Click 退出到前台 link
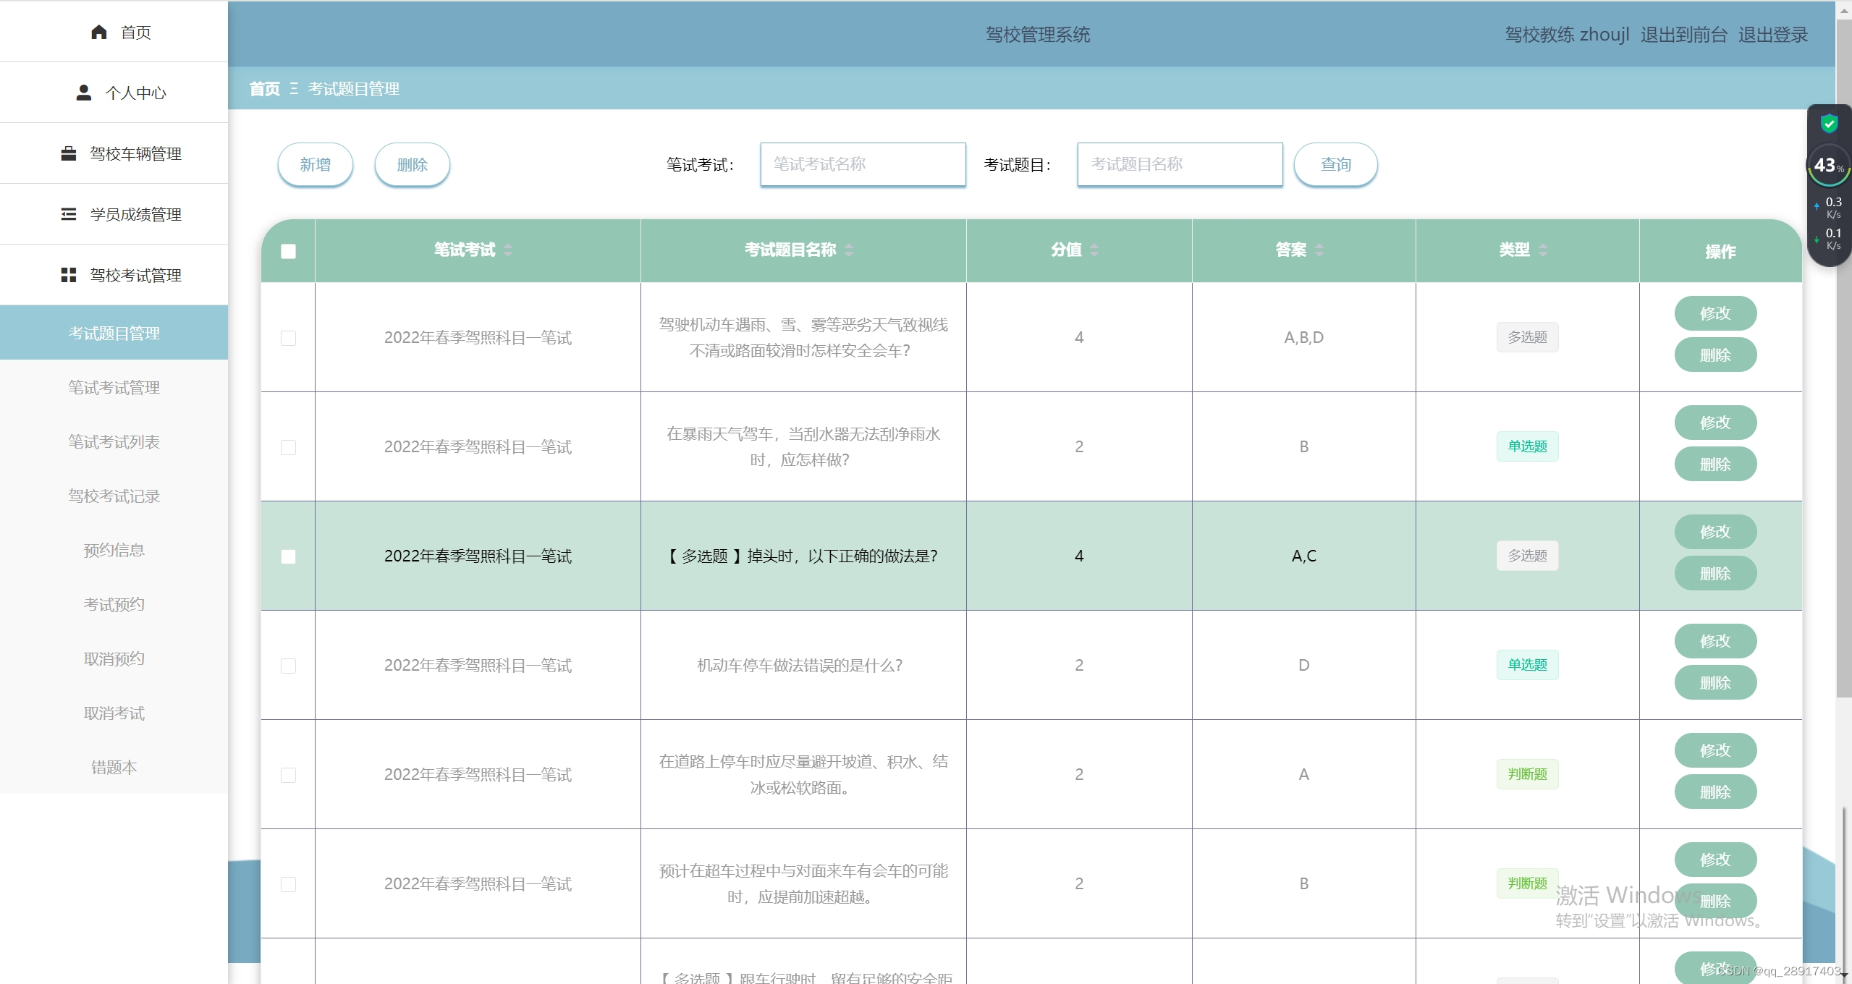The height and width of the screenshot is (984, 1852). click(x=1684, y=35)
